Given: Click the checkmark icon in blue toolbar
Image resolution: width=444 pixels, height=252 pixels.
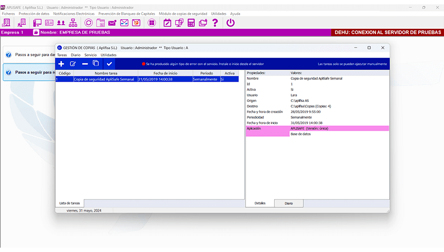Looking at the screenshot, I should coord(109,64).
